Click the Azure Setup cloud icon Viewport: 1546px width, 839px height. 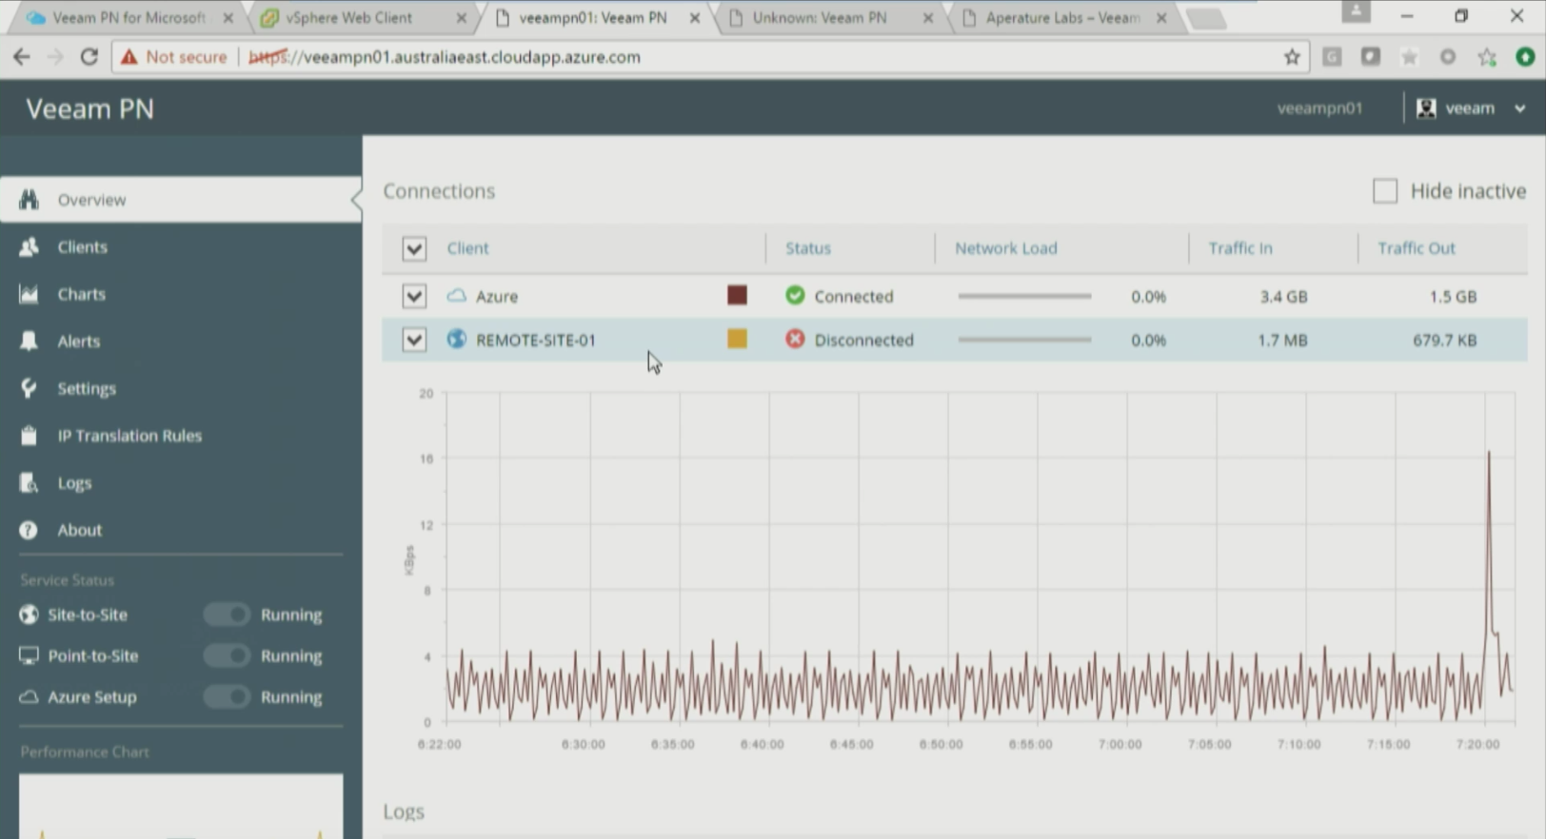coord(29,697)
